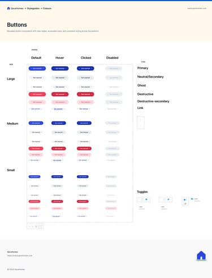Image resolution: width=212 pixels, height=278 pixels.
Task: Click the Small Primary Hover blue button
Action: (57, 177)
